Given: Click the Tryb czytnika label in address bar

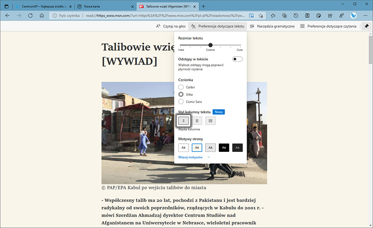Looking at the screenshot, I should pyautogui.click(x=69, y=16).
